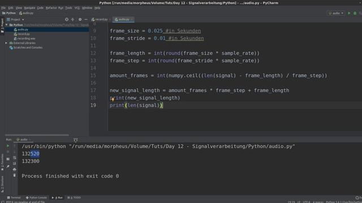
Task: Open the Code menu
Action: [x=40, y=8]
